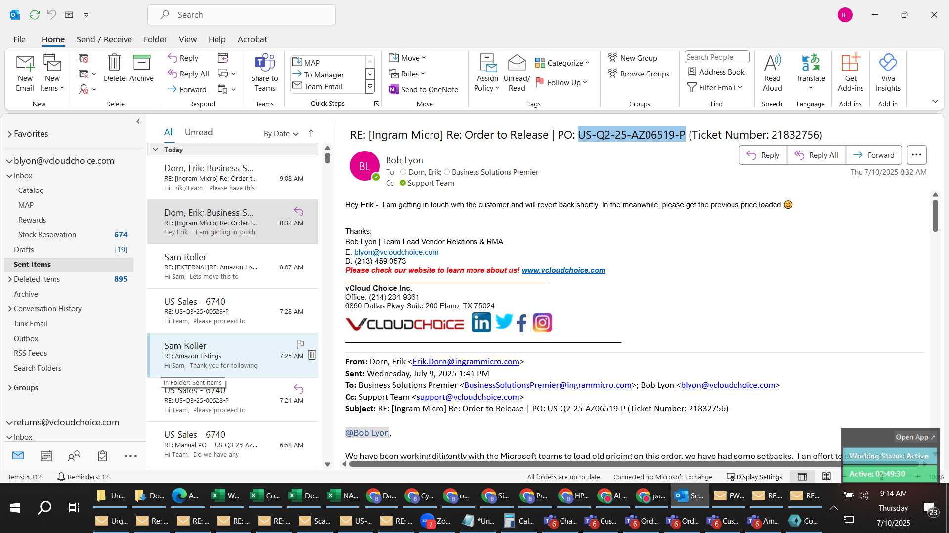Click the Share to Teams icon

264,73
